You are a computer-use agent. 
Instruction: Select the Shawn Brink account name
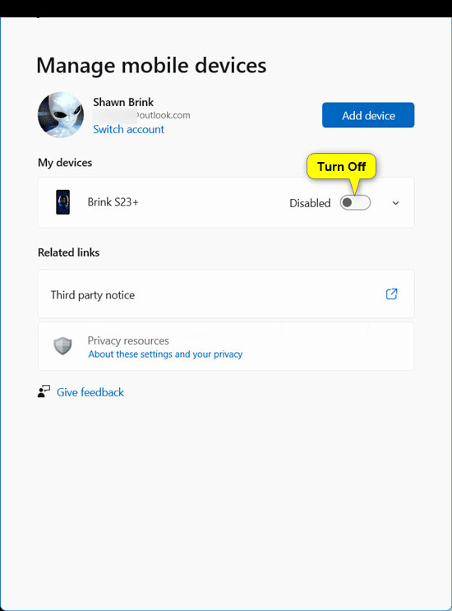coord(123,102)
